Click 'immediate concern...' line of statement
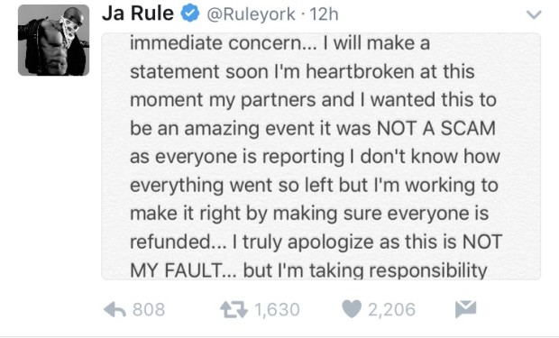 pyautogui.click(x=224, y=43)
